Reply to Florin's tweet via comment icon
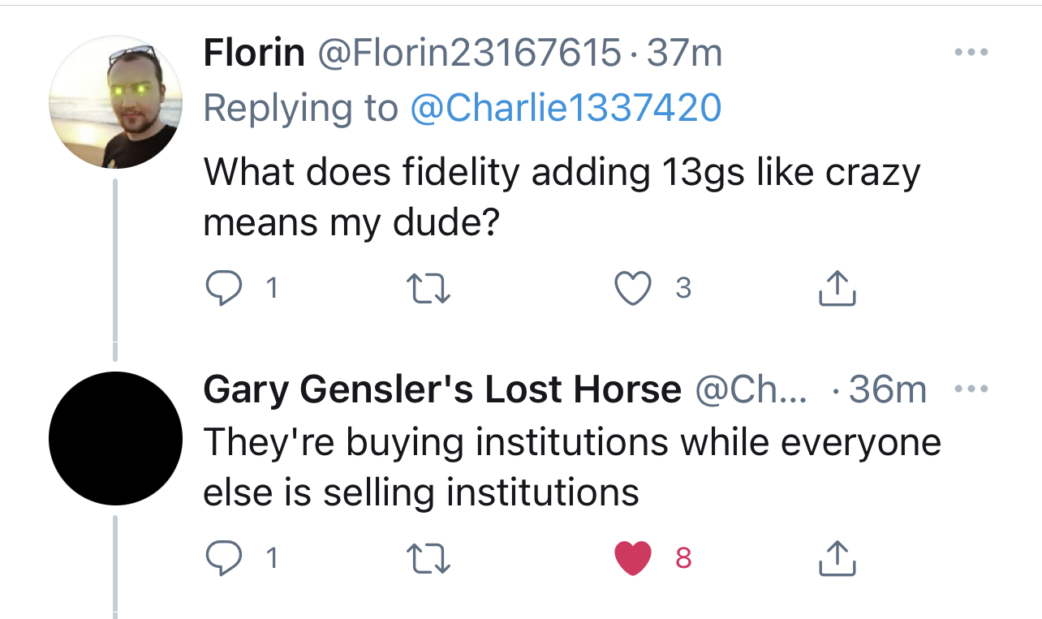Screen dimensions: 1042x619 (x=222, y=287)
